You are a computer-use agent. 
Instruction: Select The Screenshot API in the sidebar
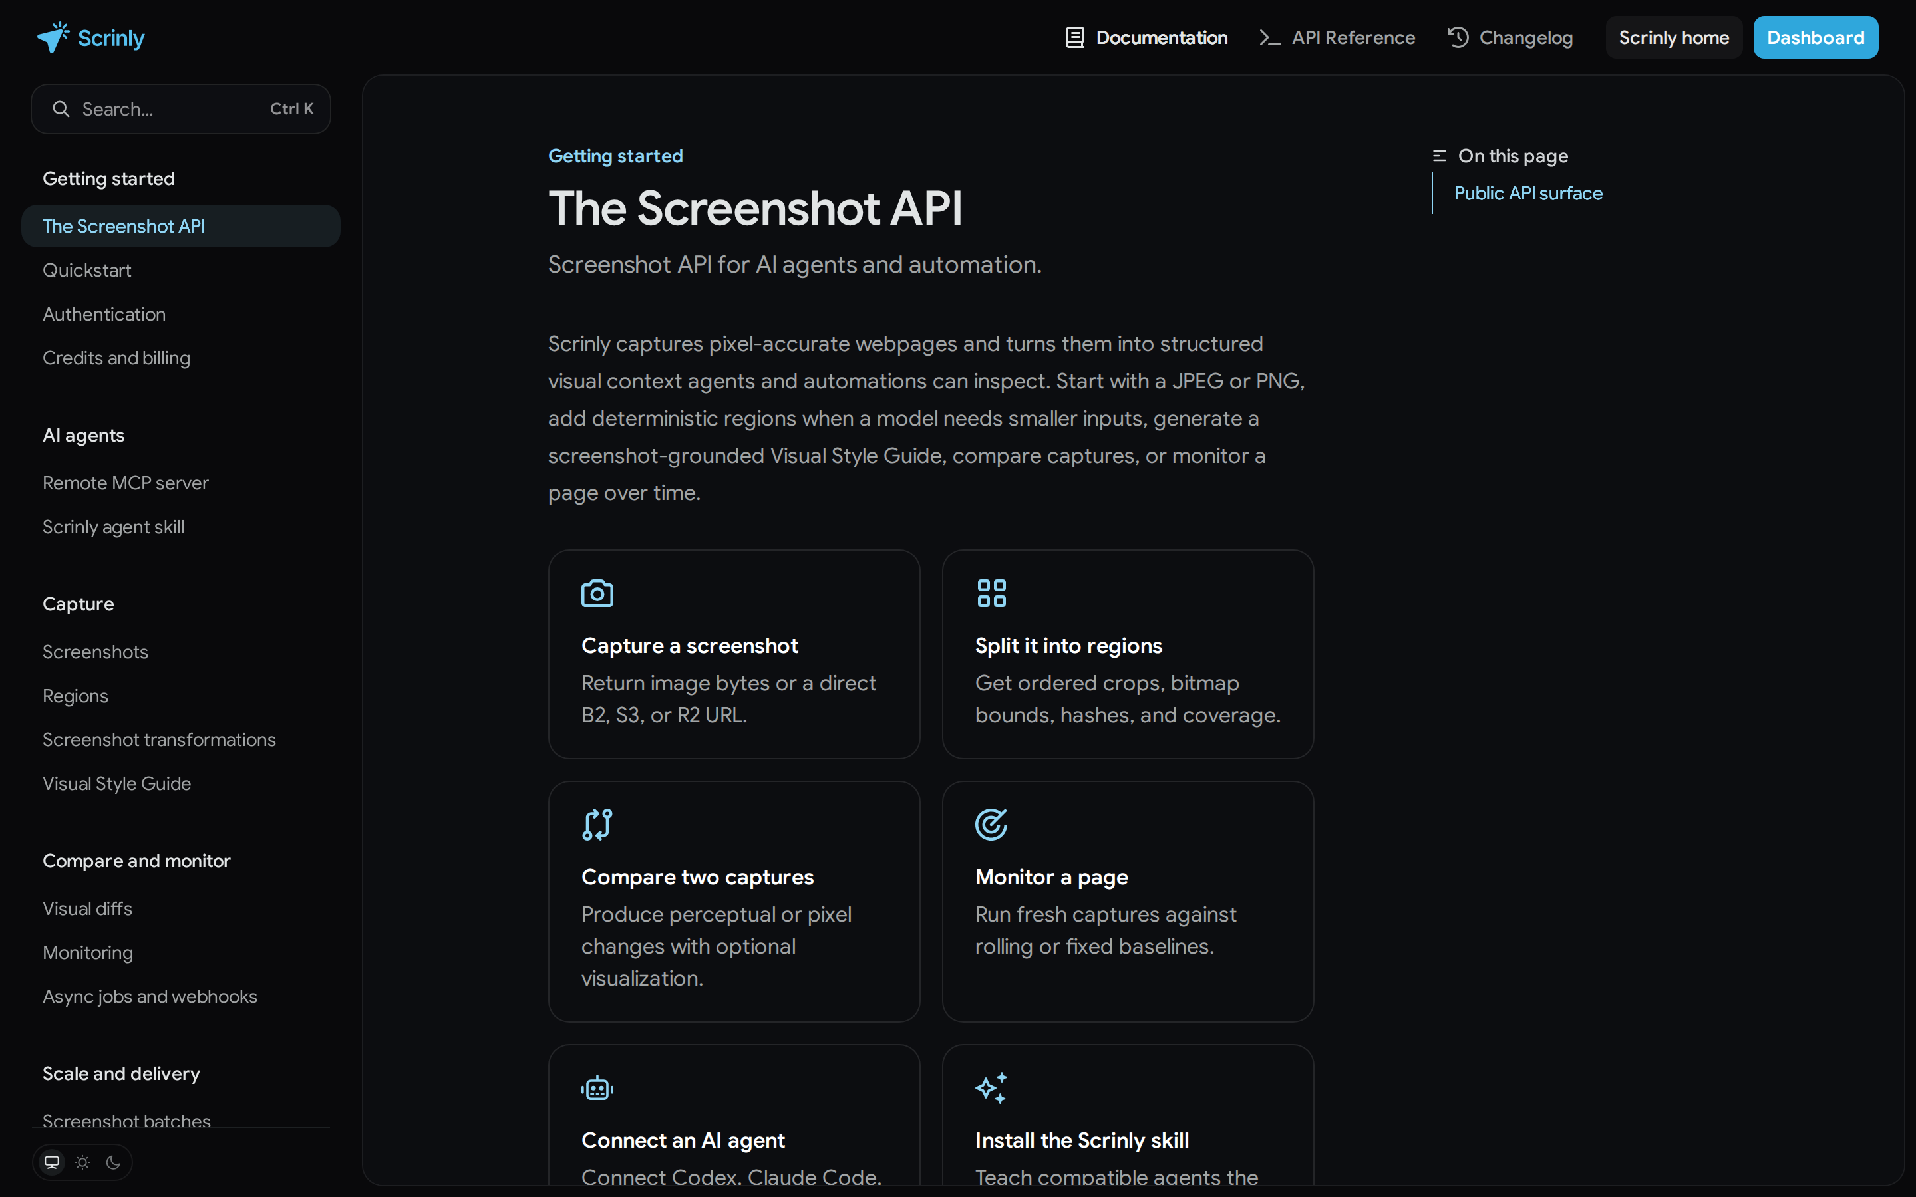click(180, 226)
